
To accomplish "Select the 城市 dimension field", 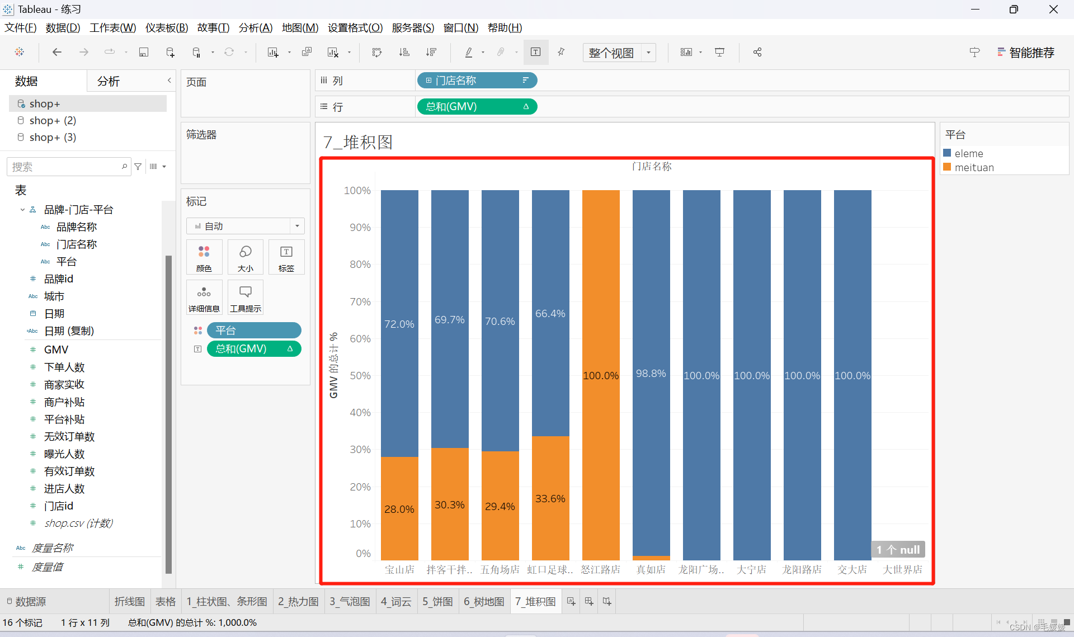I will (x=54, y=296).
